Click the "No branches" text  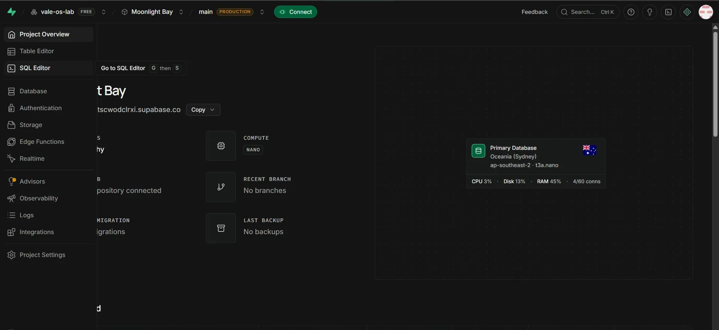pyautogui.click(x=265, y=191)
